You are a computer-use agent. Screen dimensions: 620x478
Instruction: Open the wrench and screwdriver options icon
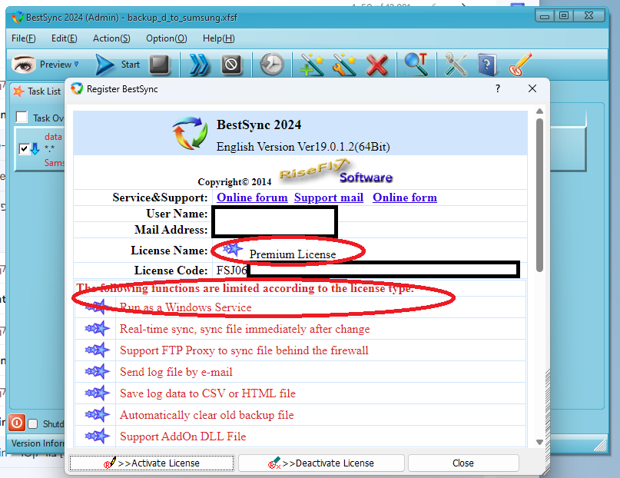point(456,65)
